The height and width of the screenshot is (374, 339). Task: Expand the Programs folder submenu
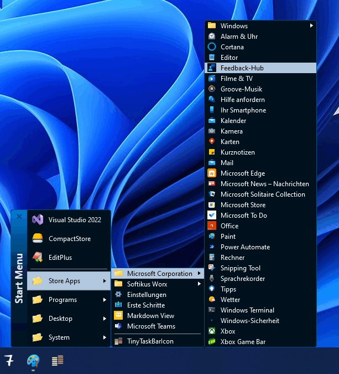[x=105, y=300]
